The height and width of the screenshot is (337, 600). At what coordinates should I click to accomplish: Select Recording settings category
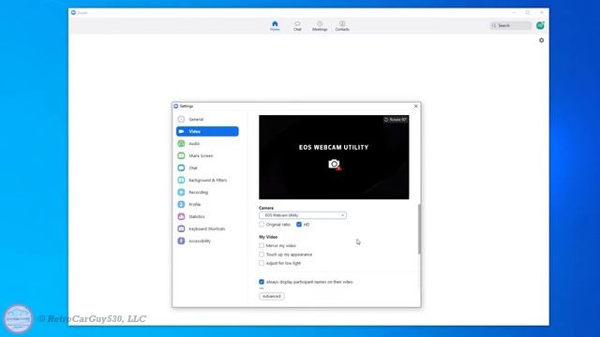(x=207, y=192)
